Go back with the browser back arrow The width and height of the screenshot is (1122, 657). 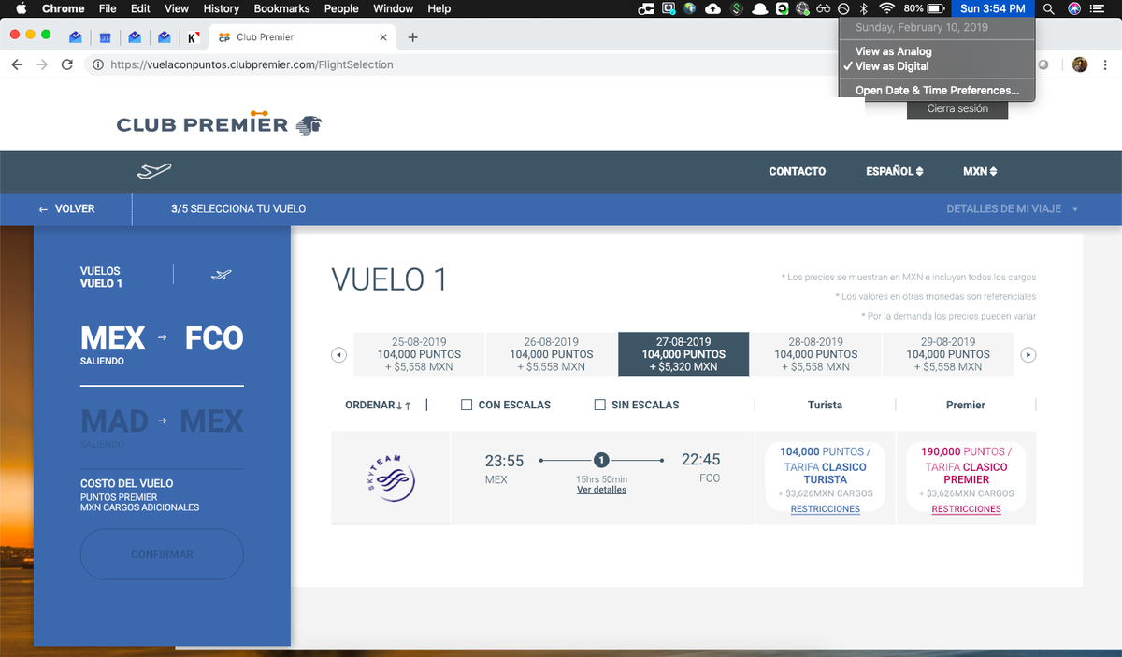[x=18, y=64]
